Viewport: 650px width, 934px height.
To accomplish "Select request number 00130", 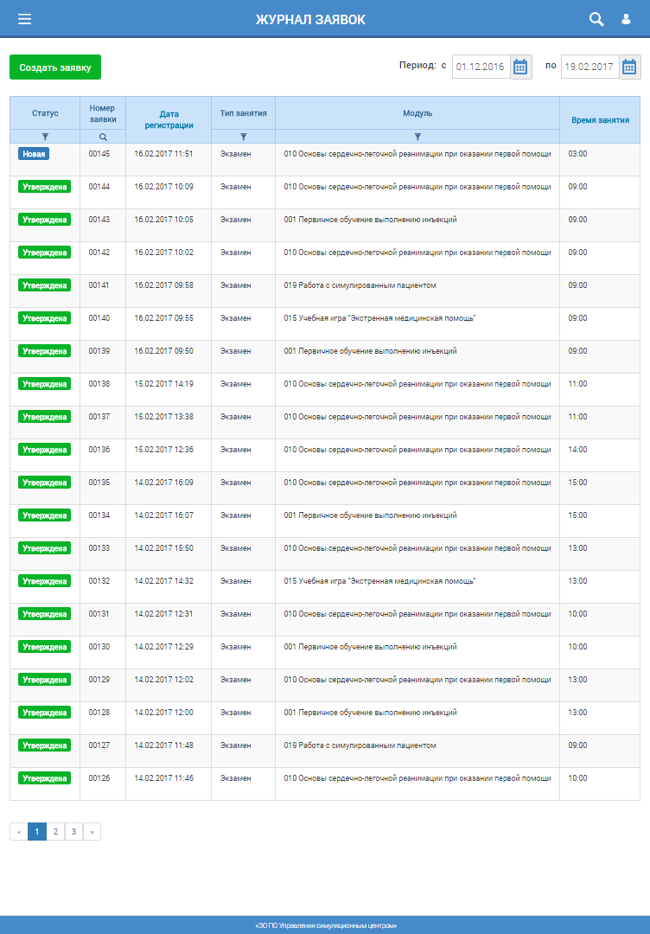I will click(x=99, y=646).
